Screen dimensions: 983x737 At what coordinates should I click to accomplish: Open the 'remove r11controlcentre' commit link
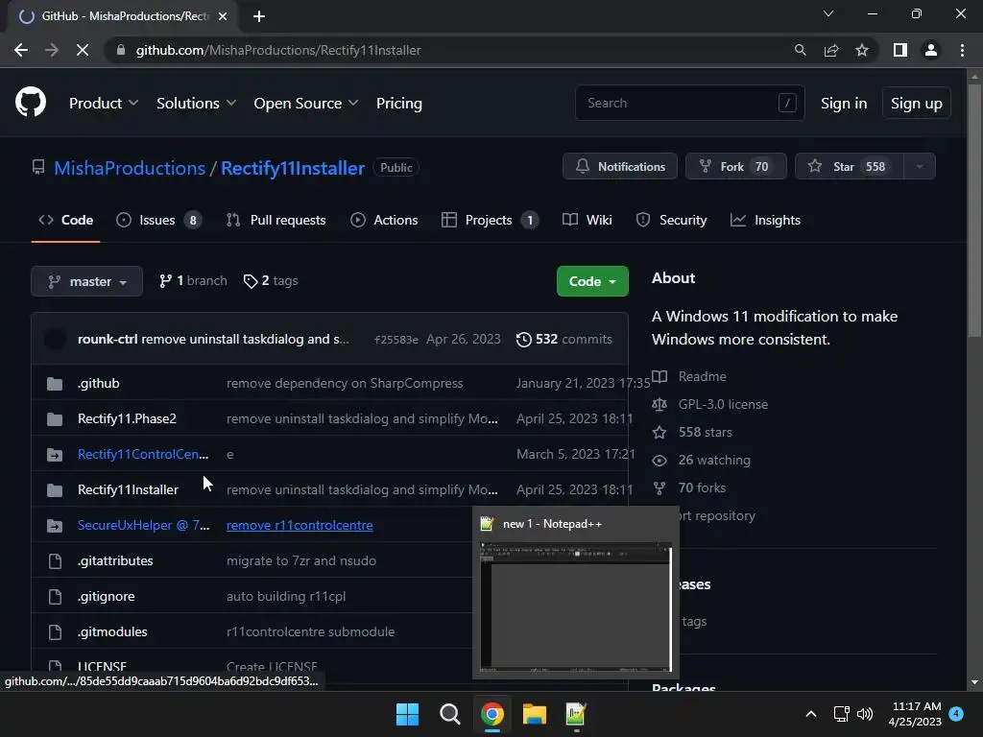(300, 525)
